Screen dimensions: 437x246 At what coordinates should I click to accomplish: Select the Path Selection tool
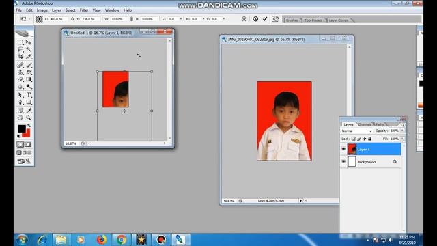[20, 95]
